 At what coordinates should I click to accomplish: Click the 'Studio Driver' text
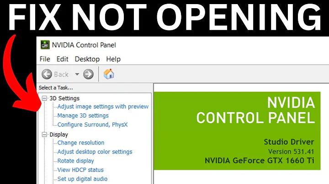289,142
